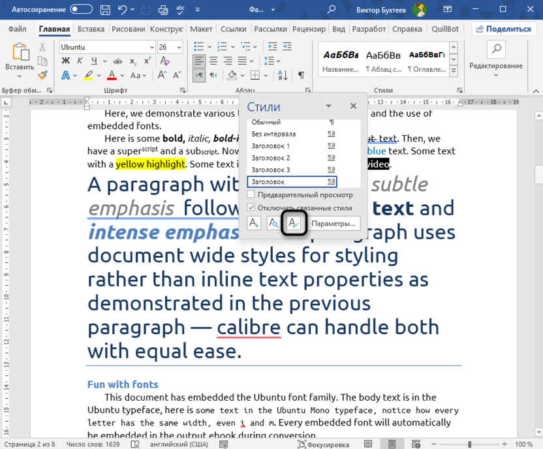Uncheck Отключить связанные стили checkbox
This screenshot has width=543, height=449.
click(251, 208)
